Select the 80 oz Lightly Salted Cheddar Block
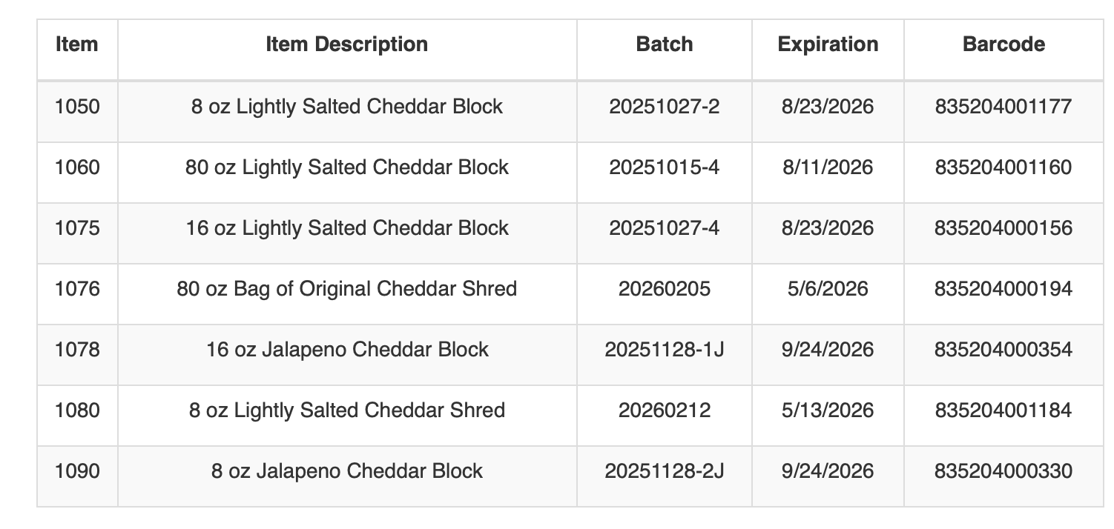The width and height of the screenshot is (1114, 529). point(346,167)
